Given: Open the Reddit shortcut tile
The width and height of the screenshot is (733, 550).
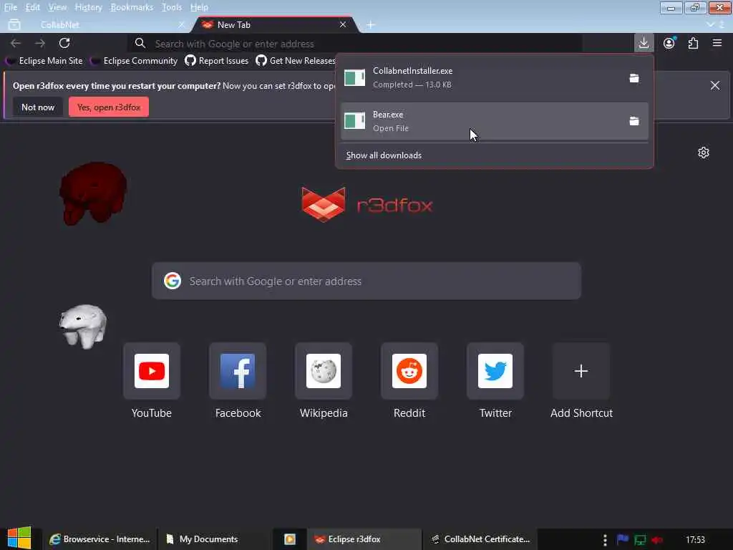Looking at the screenshot, I should click(x=409, y=372).
